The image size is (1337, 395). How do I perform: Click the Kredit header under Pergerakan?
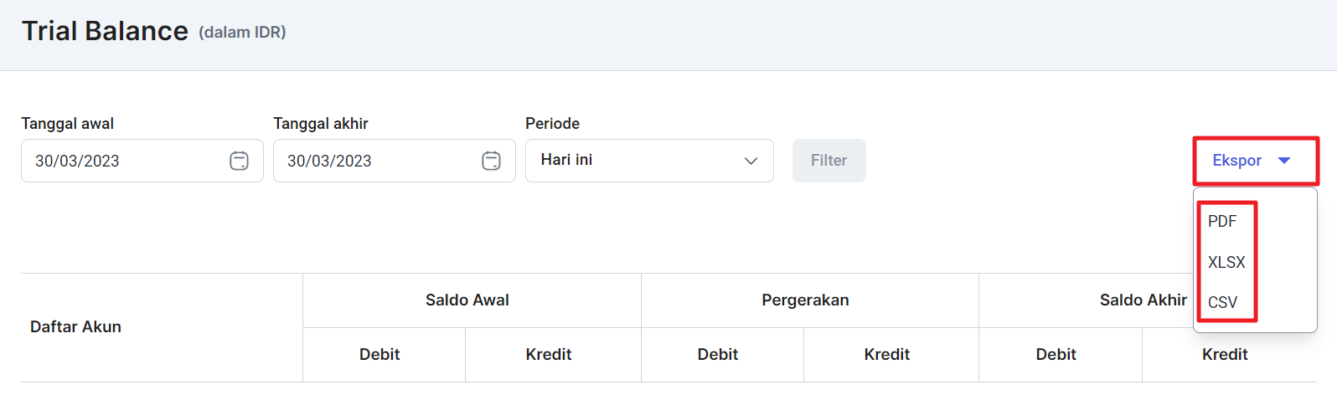click(887, 355)
